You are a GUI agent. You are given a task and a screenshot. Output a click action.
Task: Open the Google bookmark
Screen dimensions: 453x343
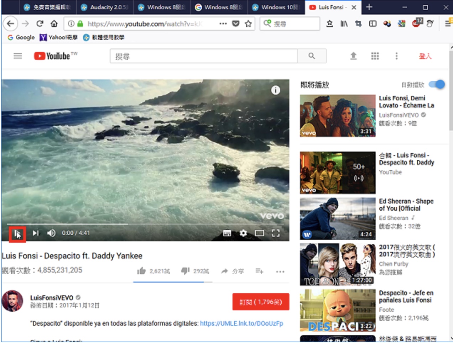21,37
